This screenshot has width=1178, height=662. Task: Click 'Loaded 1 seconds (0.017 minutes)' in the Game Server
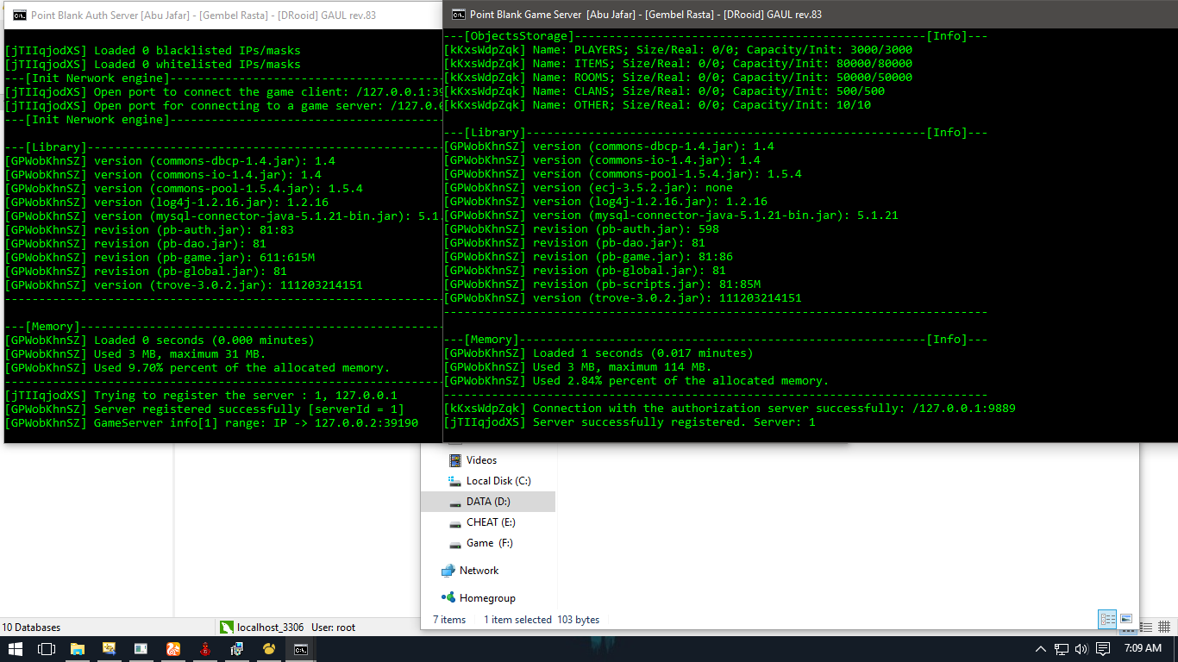pos(598,353)
